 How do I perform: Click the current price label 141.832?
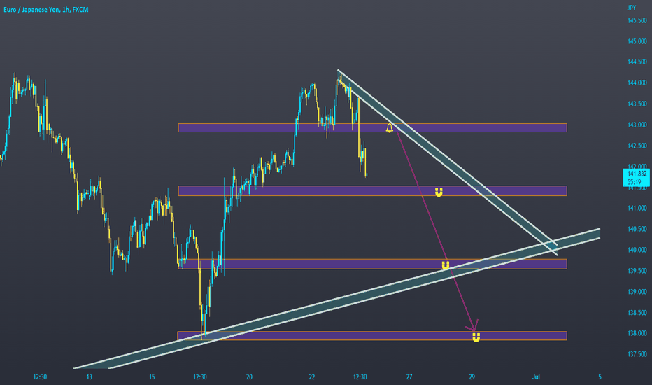point(637,174)
